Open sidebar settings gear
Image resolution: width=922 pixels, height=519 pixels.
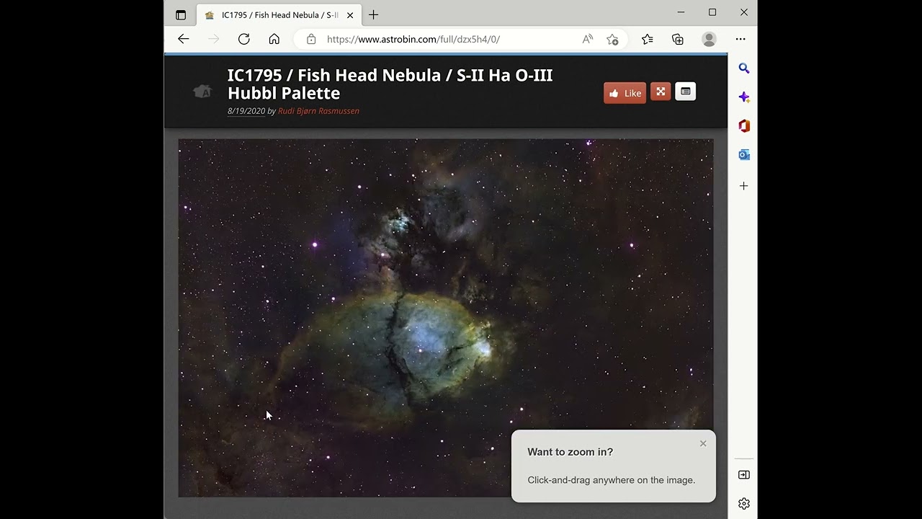pos(744,504)
